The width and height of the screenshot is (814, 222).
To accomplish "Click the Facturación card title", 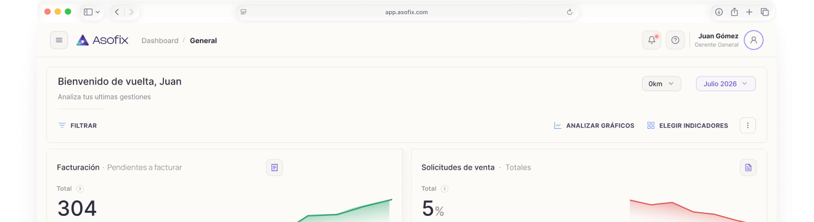I will tap(78, 167).
